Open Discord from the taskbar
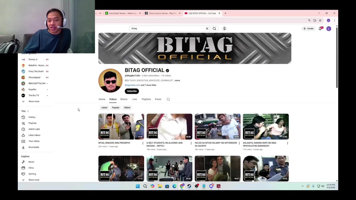 [x=211, y=186]
